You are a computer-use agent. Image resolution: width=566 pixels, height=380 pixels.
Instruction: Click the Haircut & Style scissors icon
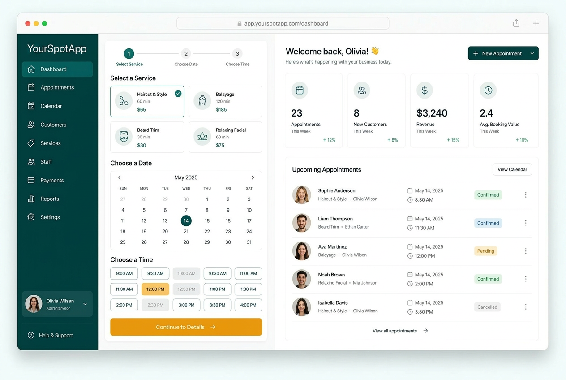click(x=124, y=101)
